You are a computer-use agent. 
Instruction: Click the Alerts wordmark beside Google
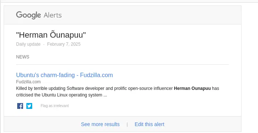point(53,15)
